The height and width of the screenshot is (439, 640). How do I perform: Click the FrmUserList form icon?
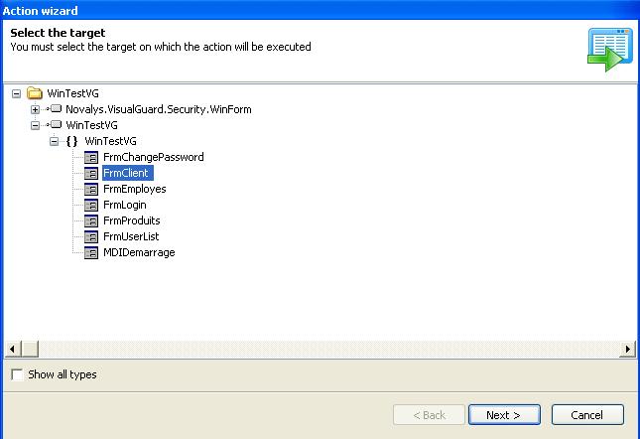[x=91, y=236]
